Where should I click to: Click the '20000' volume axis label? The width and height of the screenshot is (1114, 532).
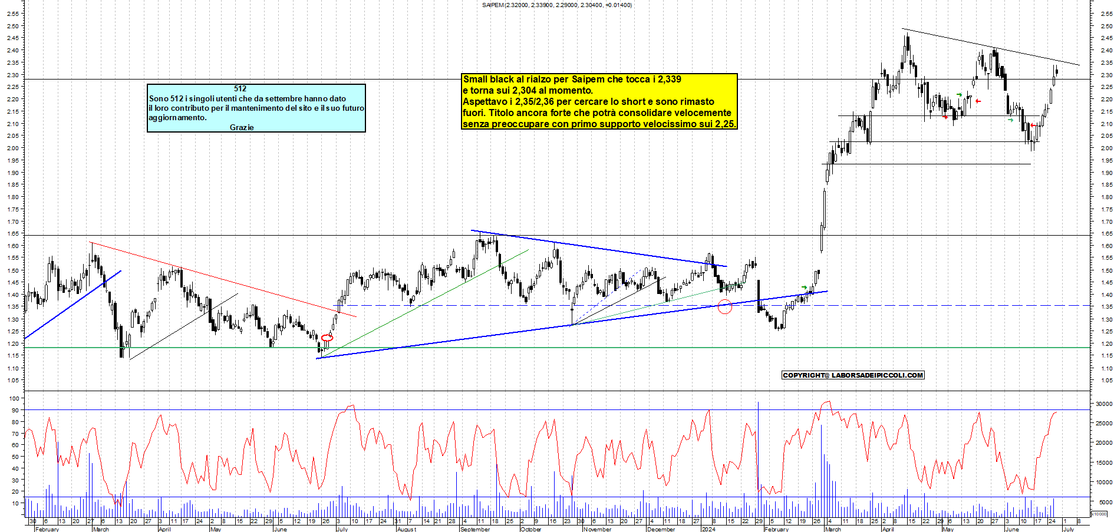pos(1104,442)
